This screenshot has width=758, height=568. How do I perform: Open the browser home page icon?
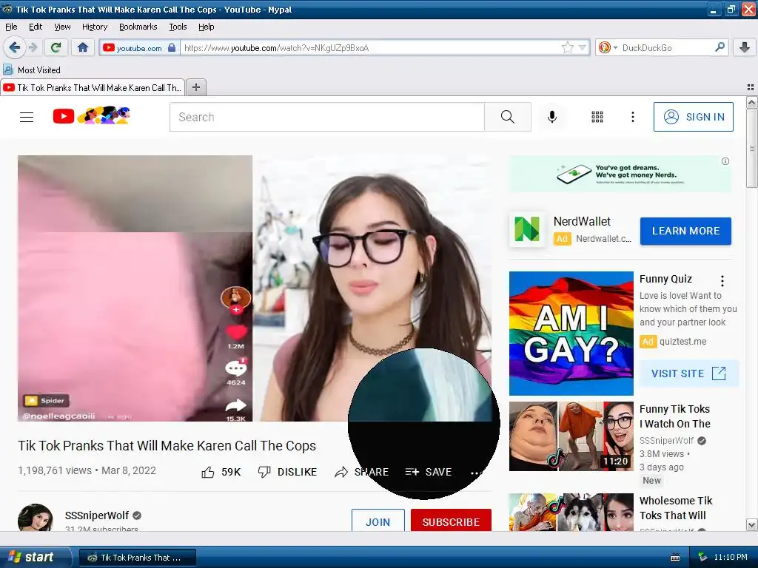83,47
